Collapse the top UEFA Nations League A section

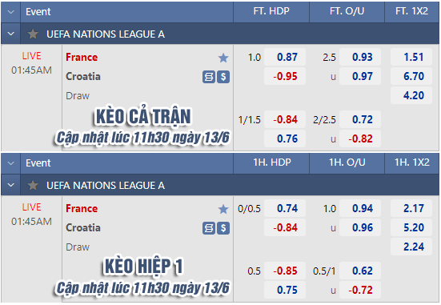[10, 34]
